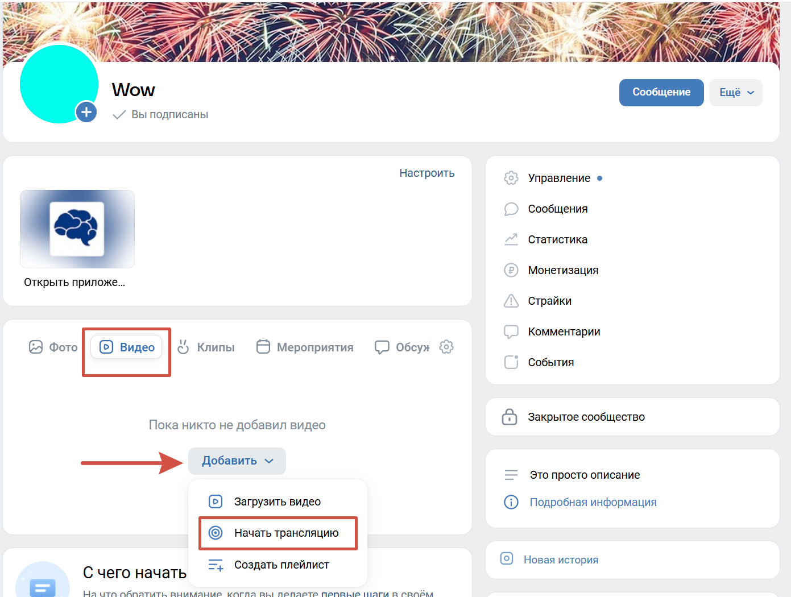Click the Страйки warning icon
The width and height of the screenshot is (791, 597).
click(511, 301)
